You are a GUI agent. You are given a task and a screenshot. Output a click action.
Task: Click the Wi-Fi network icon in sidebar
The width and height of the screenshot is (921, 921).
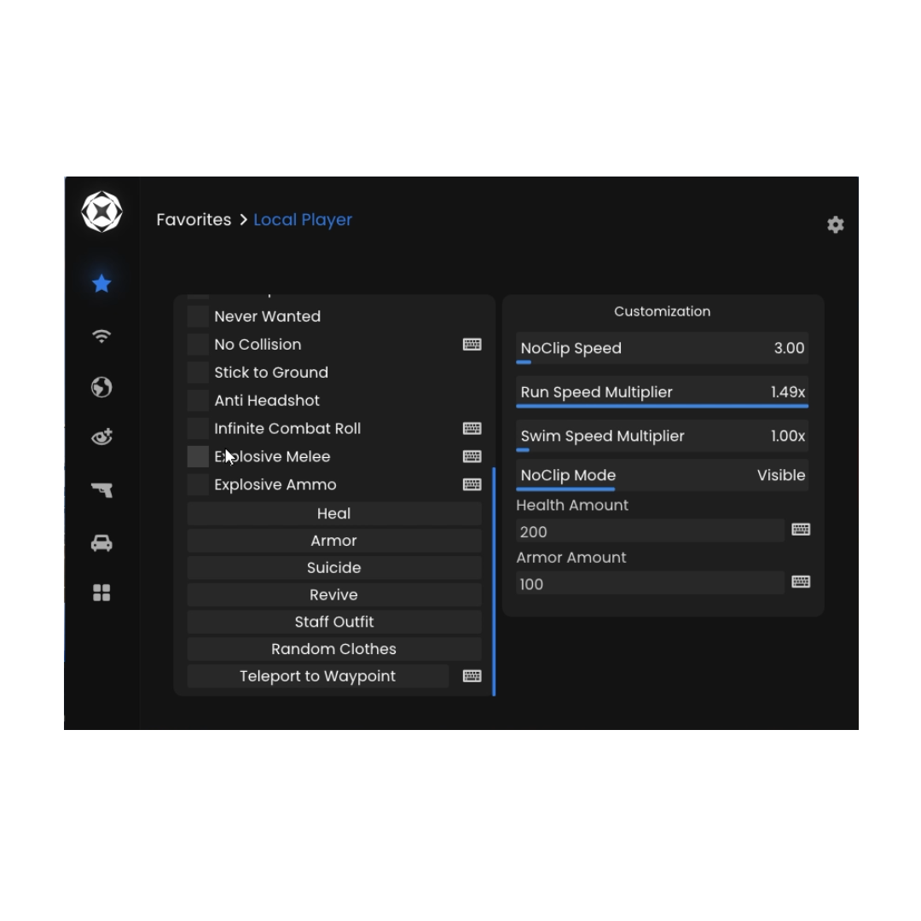click(101, 336)
